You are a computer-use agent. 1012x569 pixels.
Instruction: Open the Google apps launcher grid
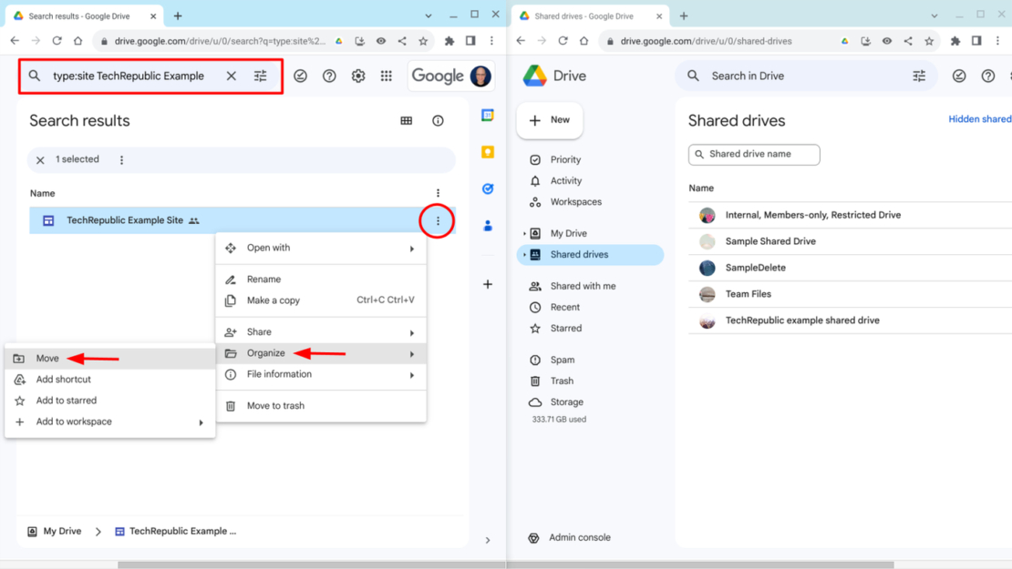pos(387,76)
